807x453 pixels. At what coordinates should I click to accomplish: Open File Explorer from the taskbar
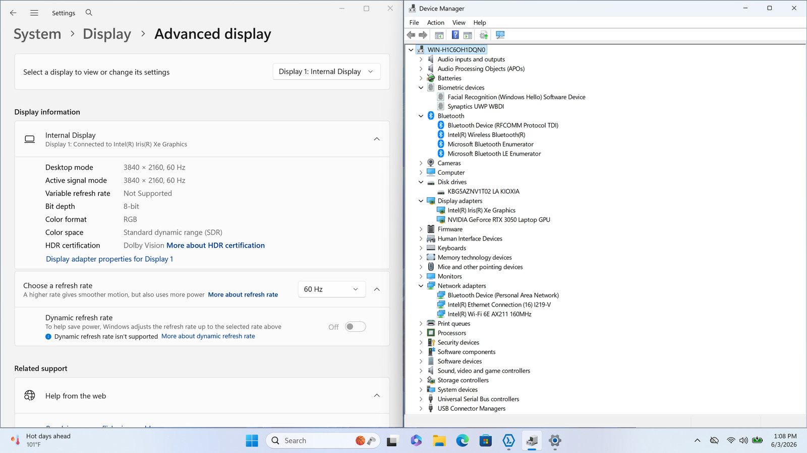[439, 441]
